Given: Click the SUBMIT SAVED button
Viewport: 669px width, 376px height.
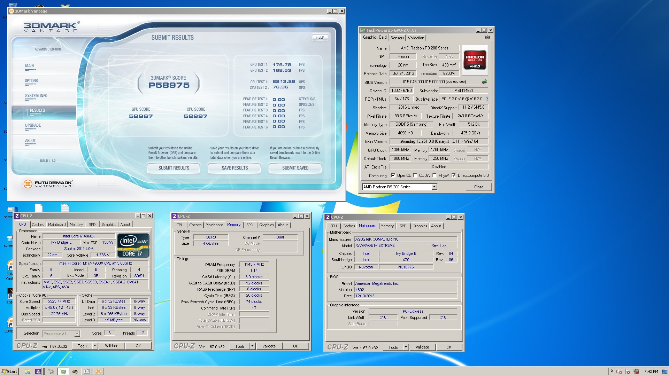Looking at the screenshot, I should (295, 168).
